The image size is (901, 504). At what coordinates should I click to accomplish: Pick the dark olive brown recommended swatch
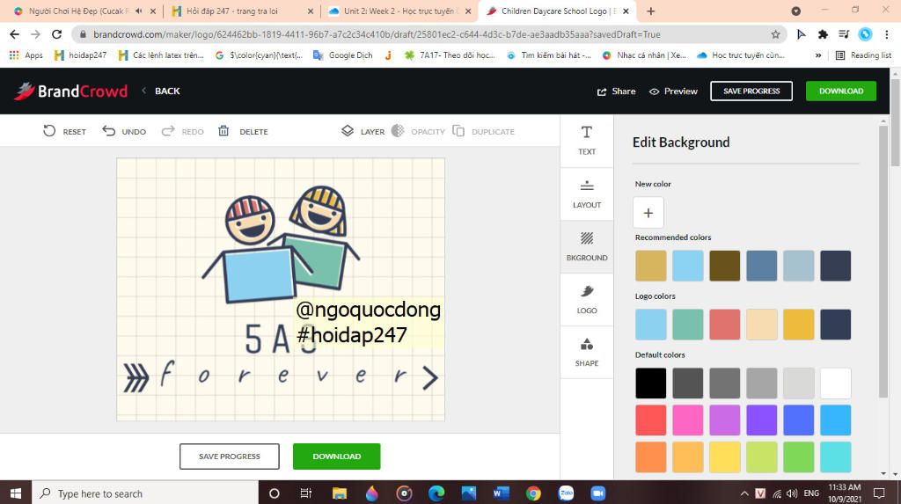tap(725, 266)
